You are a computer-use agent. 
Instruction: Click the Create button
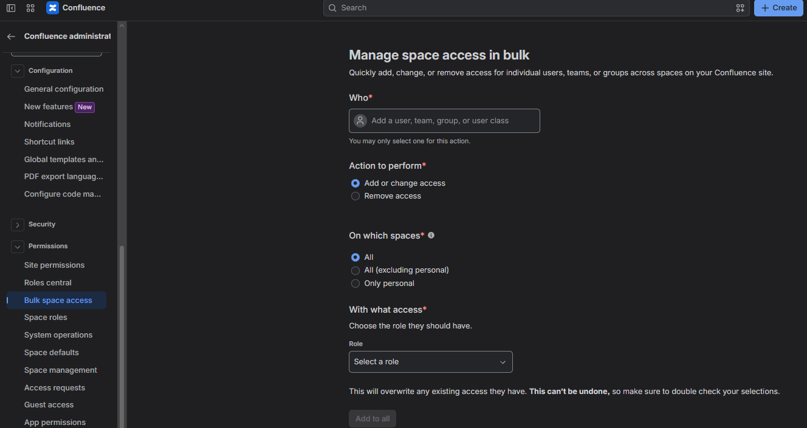click(x=778, y=8)
